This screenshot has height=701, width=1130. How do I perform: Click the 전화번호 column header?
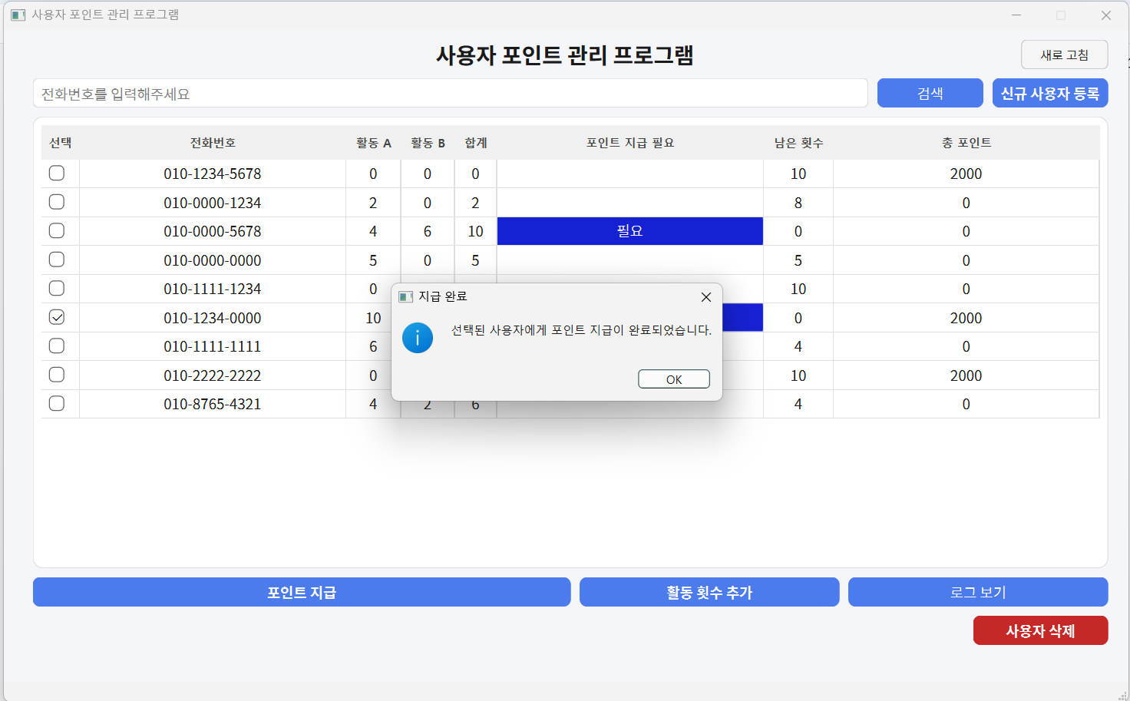tap(213, 143)
